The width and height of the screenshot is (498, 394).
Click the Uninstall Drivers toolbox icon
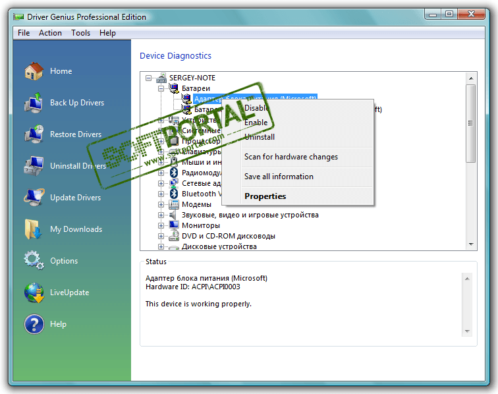[34, 165]
